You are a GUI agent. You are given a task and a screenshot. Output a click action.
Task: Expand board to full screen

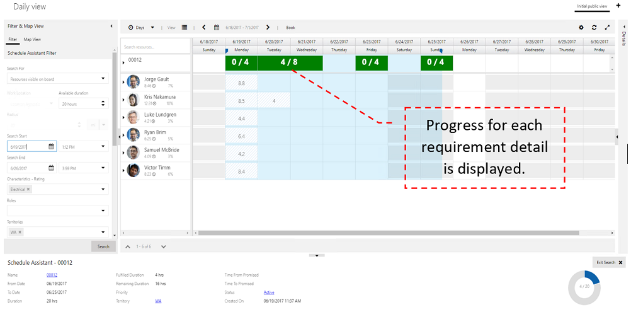pos(607,28)
